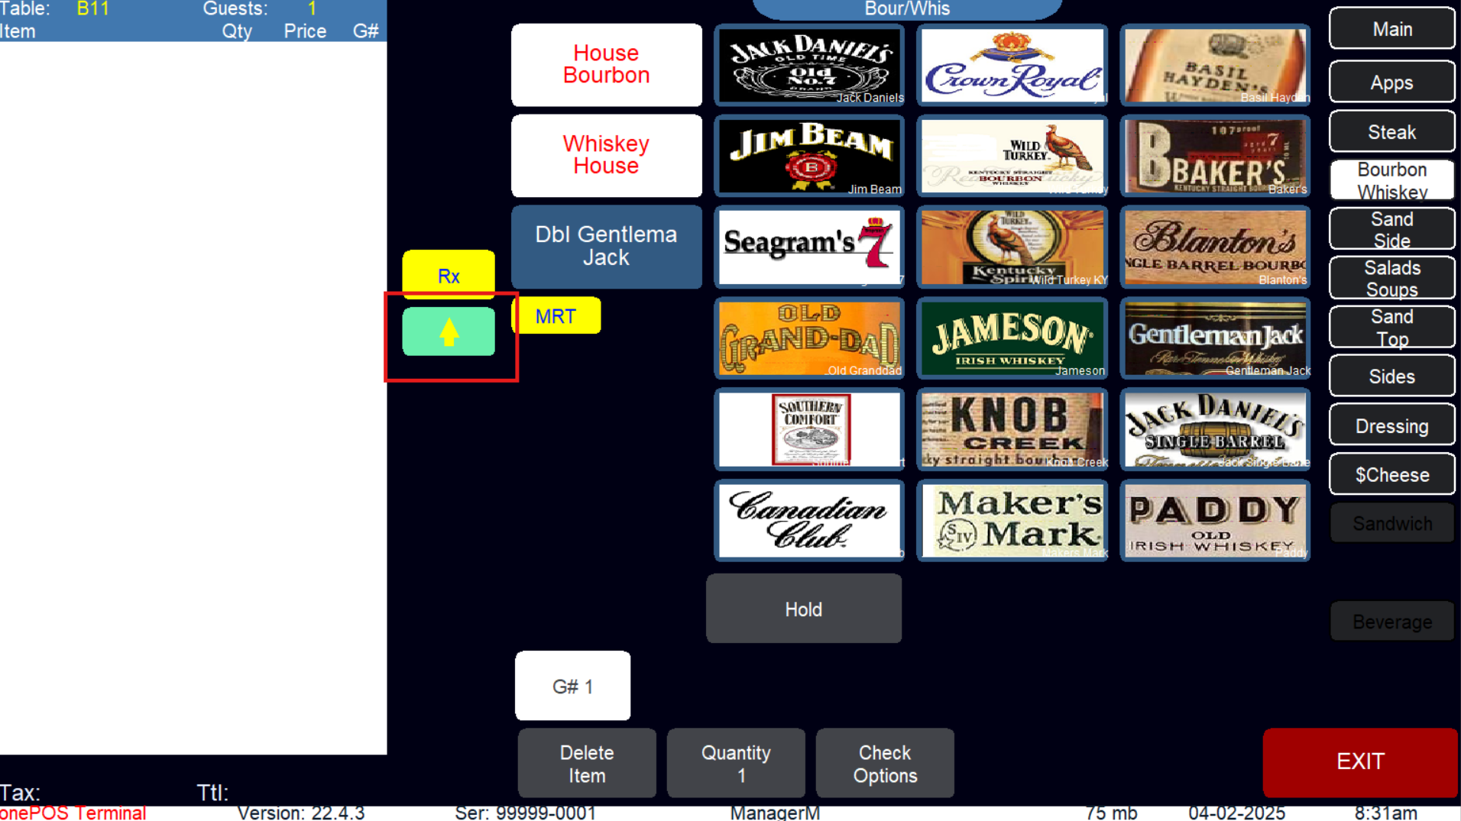The height and width of the screenshot is (821, 1461).
Task: Select the Jack Daniels Old No. 7 icon
Action: (x=809, y=66)
